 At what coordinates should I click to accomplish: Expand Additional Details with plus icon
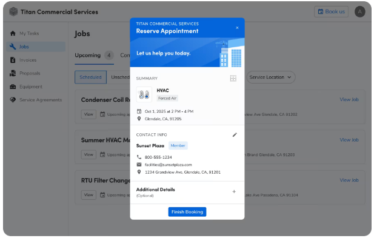[234, 191]
